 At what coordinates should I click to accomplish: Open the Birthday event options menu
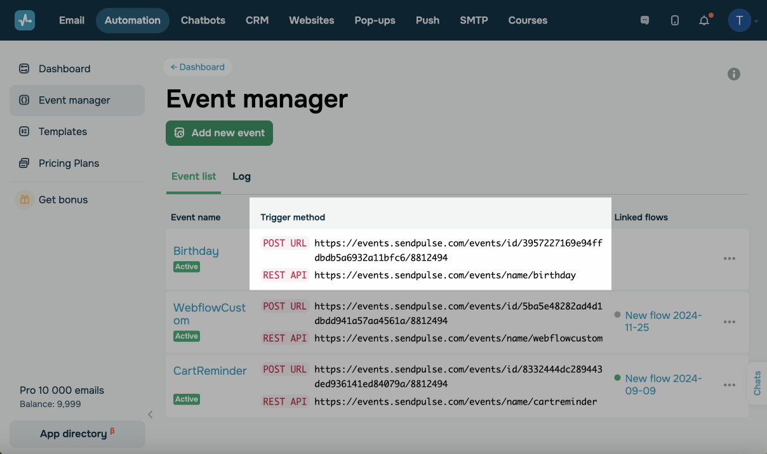point(729,259)
